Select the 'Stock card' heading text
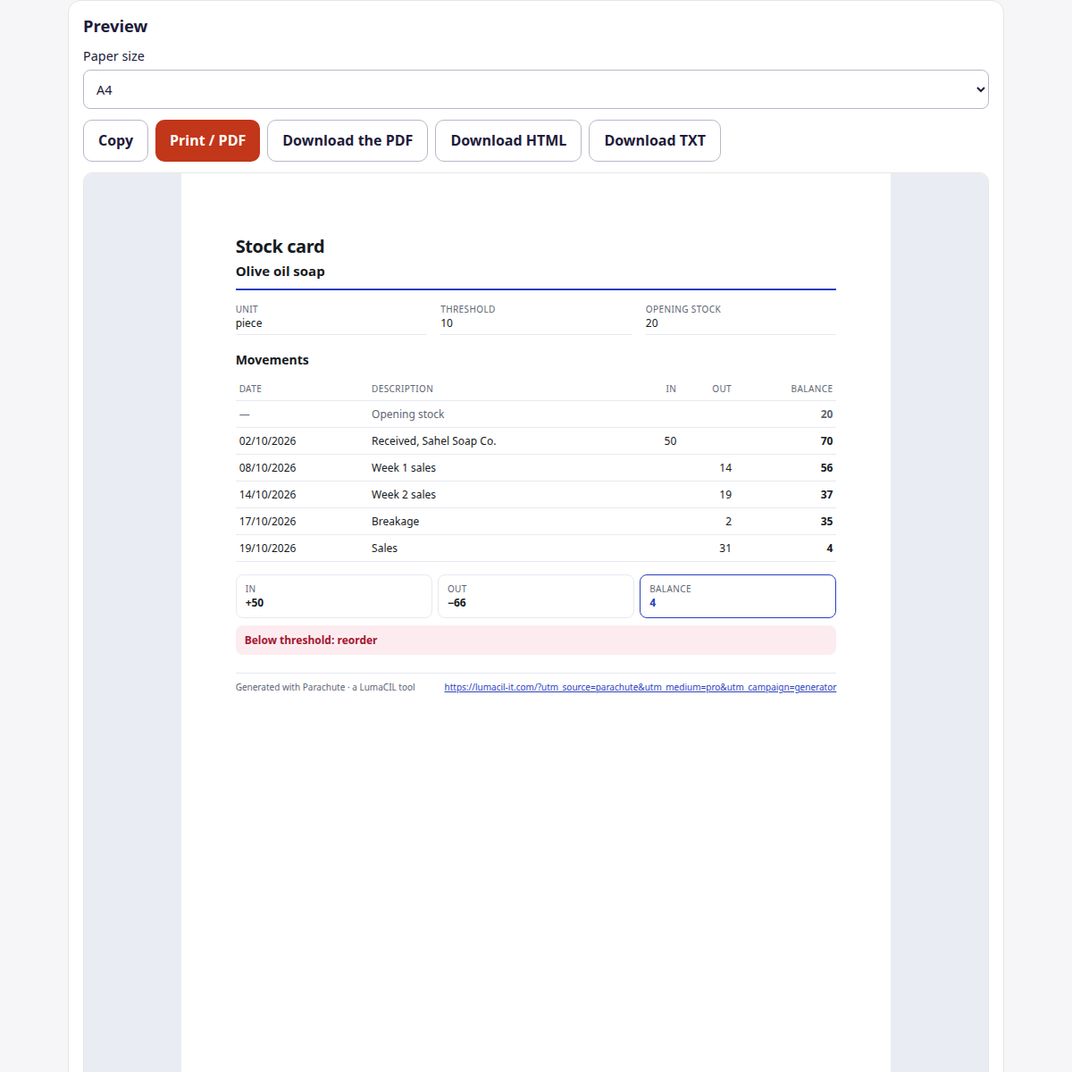 click(x=280, y=247)
